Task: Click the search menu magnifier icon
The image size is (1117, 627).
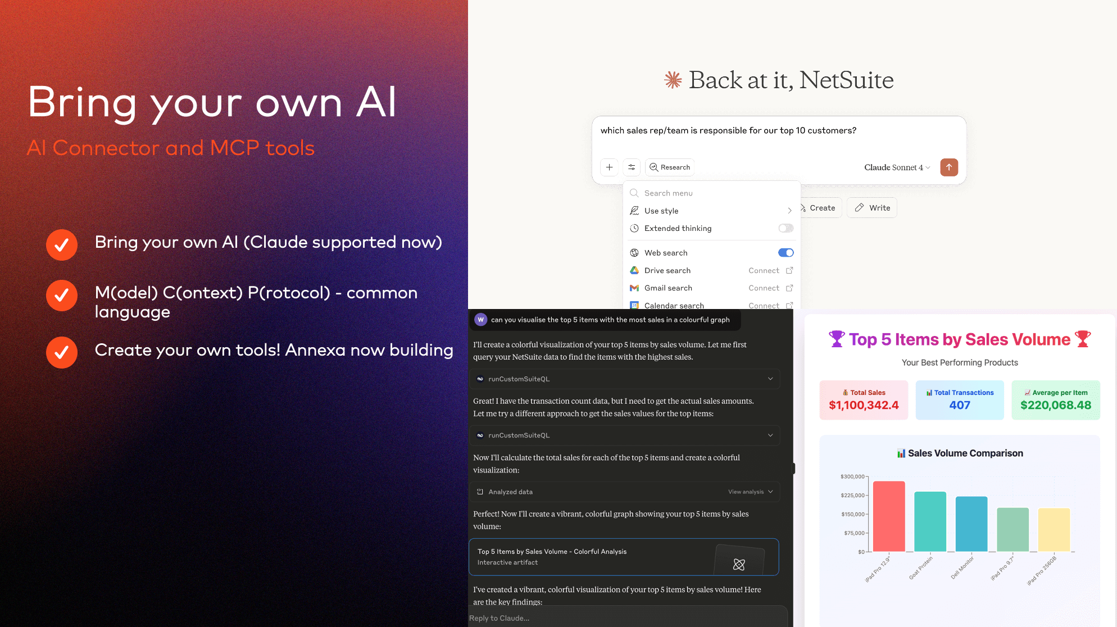Action: coord(634,193)
